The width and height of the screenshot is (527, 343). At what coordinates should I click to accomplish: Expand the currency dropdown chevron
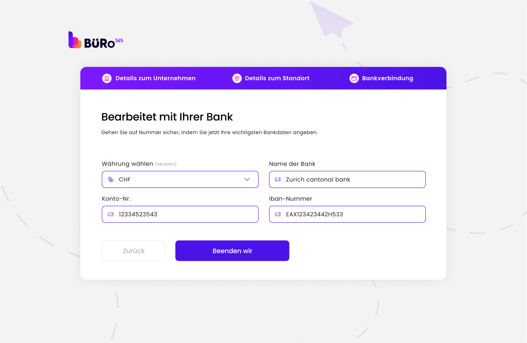click(247, 180)
